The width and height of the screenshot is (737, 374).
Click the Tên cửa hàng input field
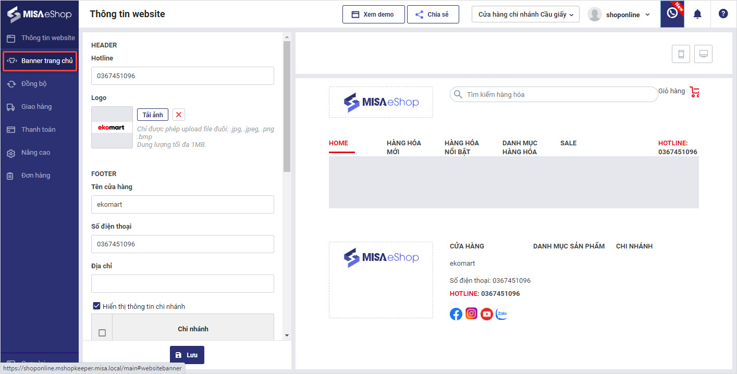[x=182, y=204]
